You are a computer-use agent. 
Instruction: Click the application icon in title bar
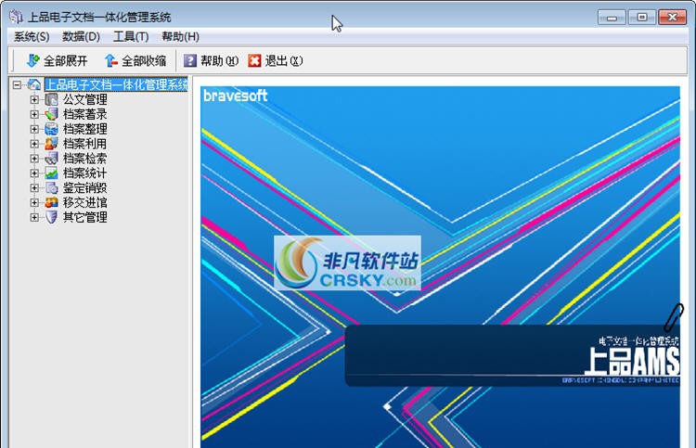[x=17, y=17]
